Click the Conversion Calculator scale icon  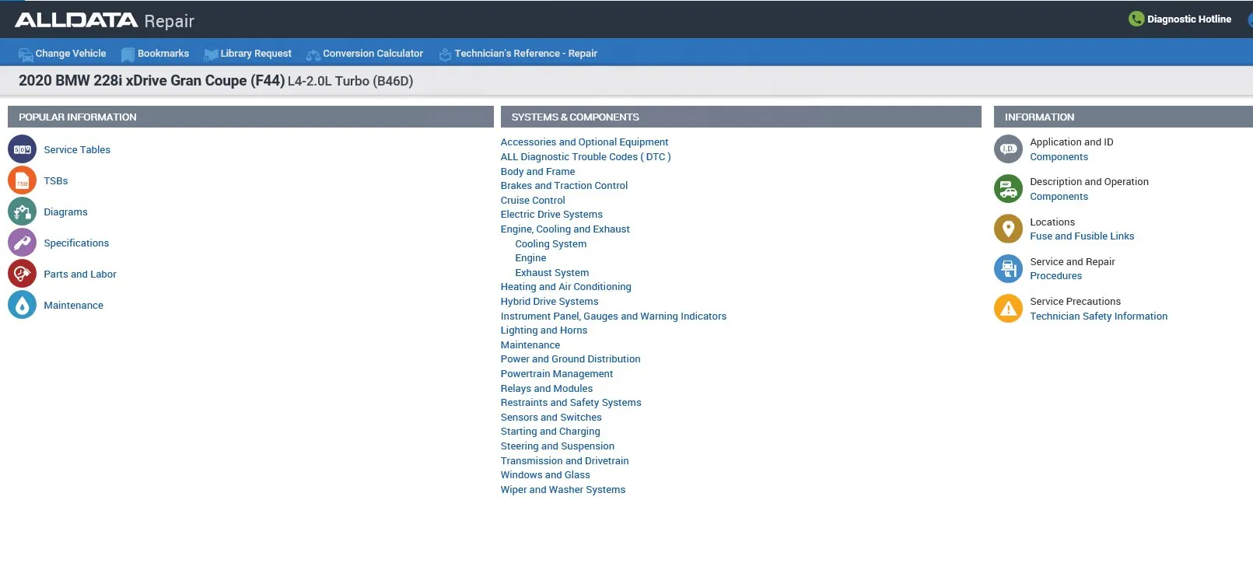pyautogui.click(x=313, y=54)
